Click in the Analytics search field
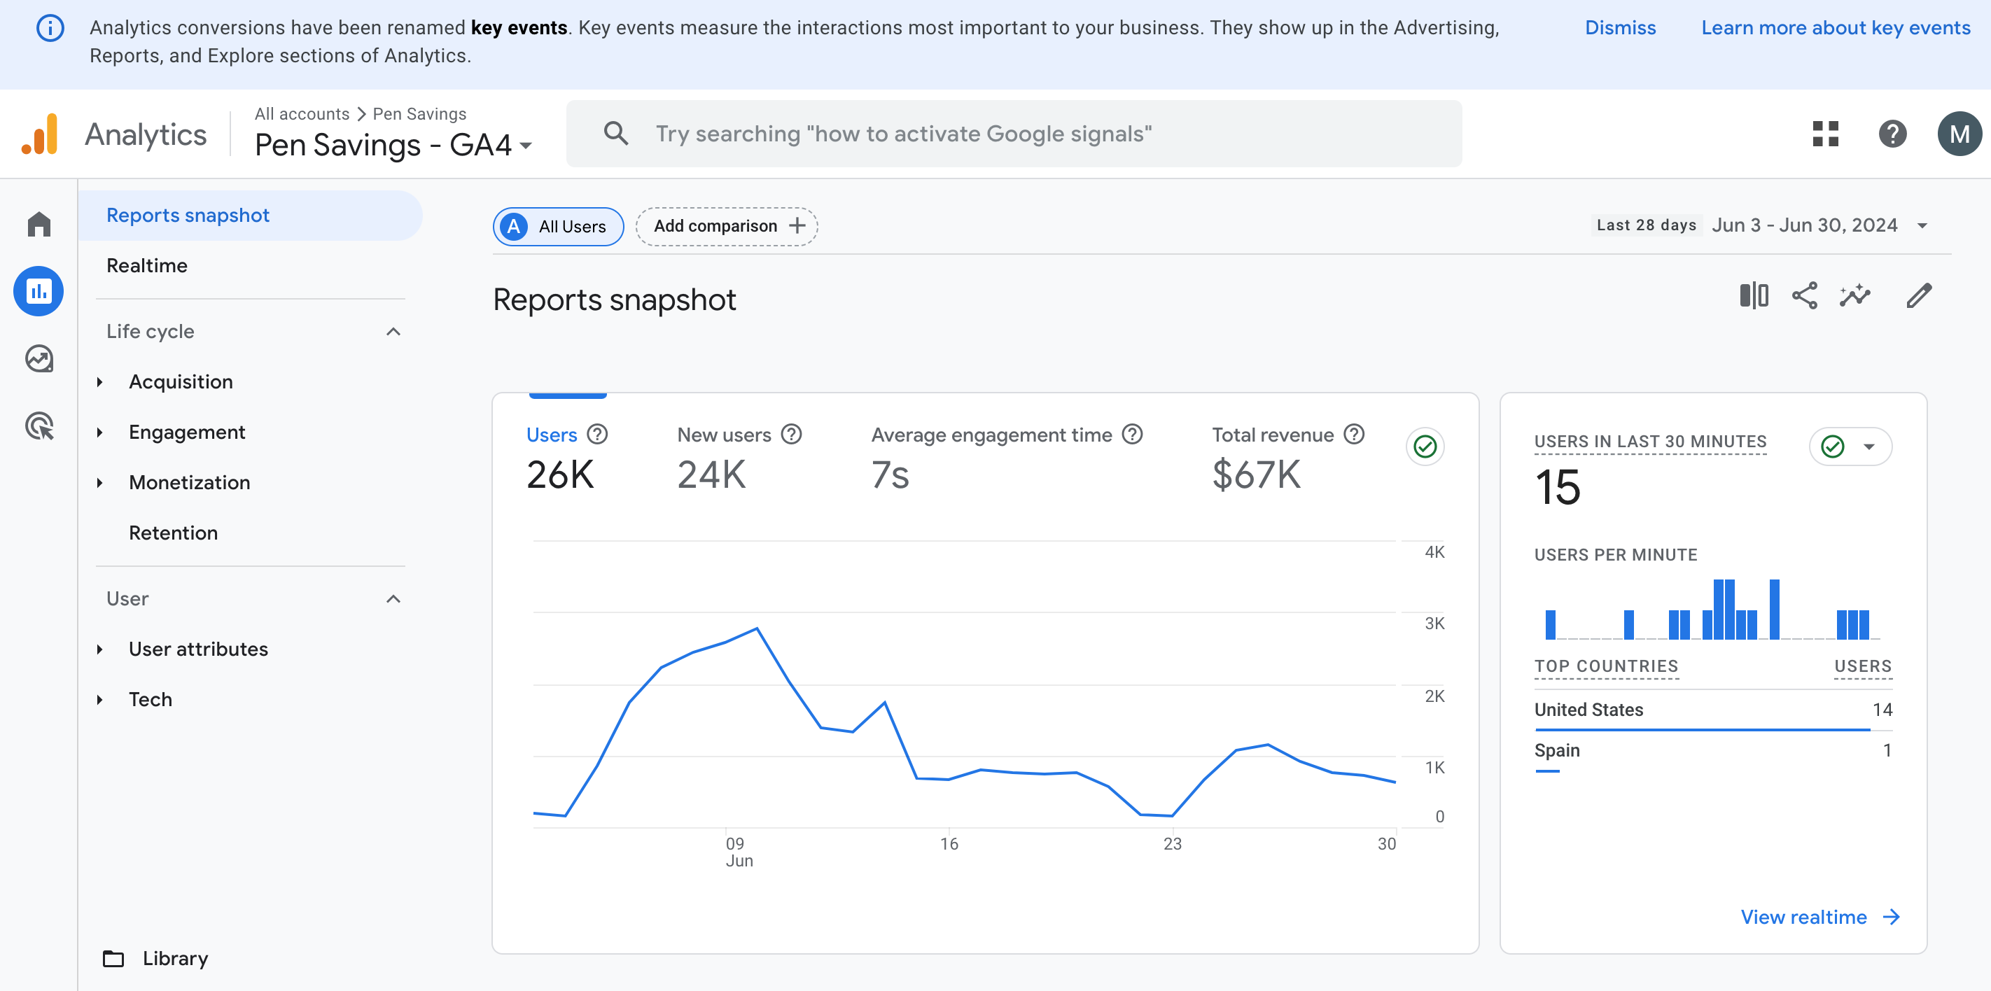This screenshot has height=991, width=1991. [x=1014, y=134]
